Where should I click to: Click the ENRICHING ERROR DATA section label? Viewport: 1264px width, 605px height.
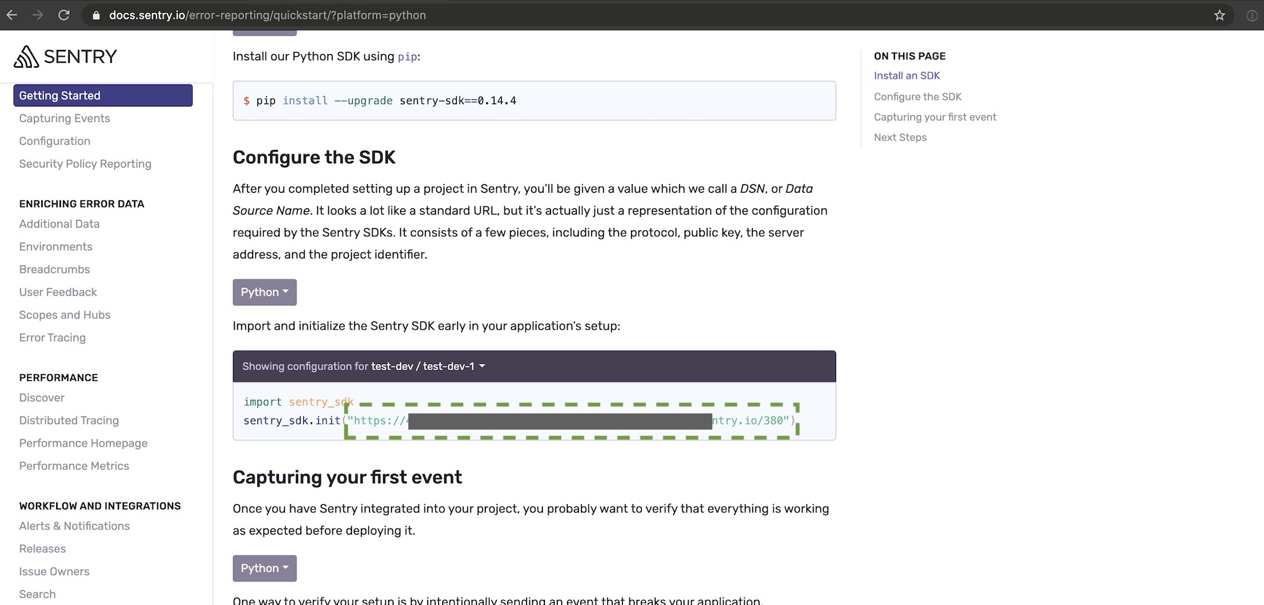coord(82,204)
